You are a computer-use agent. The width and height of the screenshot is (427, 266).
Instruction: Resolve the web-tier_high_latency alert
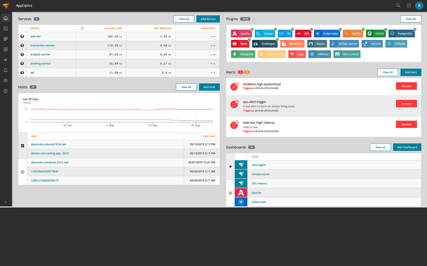coord(406,124)
